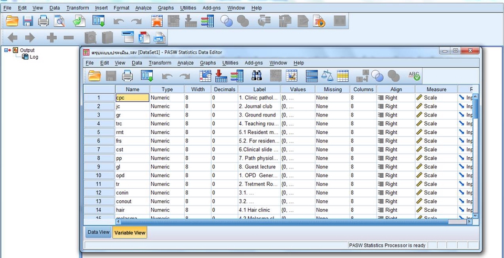Expand plus icon in the outline toolbar

pyautogui.click(x=51, y=38)
